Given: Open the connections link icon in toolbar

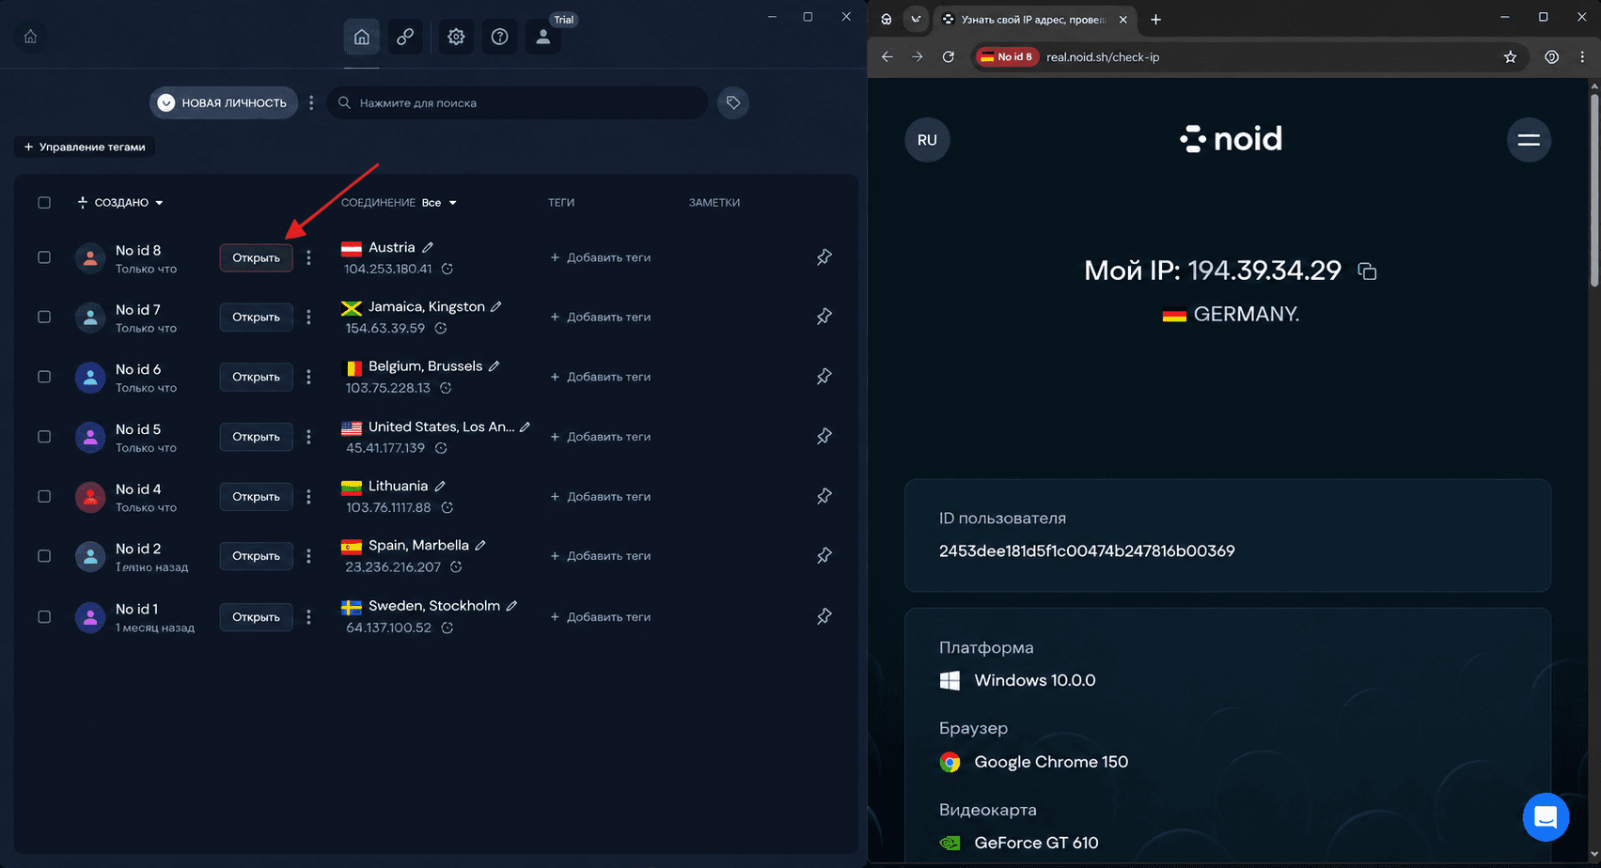Looking at the screenshot, I should tap(405, 37).
